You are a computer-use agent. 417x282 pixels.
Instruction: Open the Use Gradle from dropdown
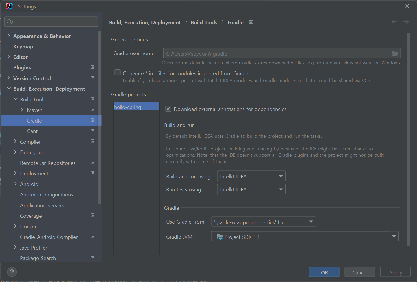pos(264,222)
